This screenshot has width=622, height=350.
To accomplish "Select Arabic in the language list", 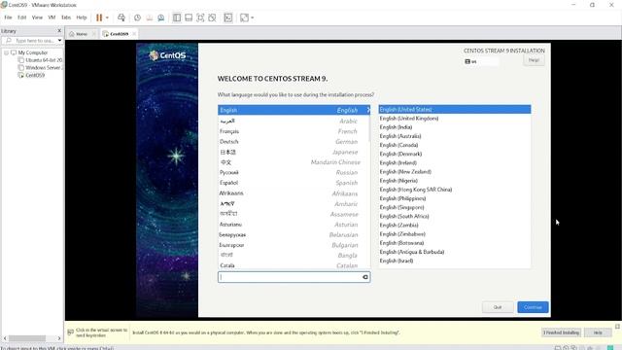I will 294,121.
